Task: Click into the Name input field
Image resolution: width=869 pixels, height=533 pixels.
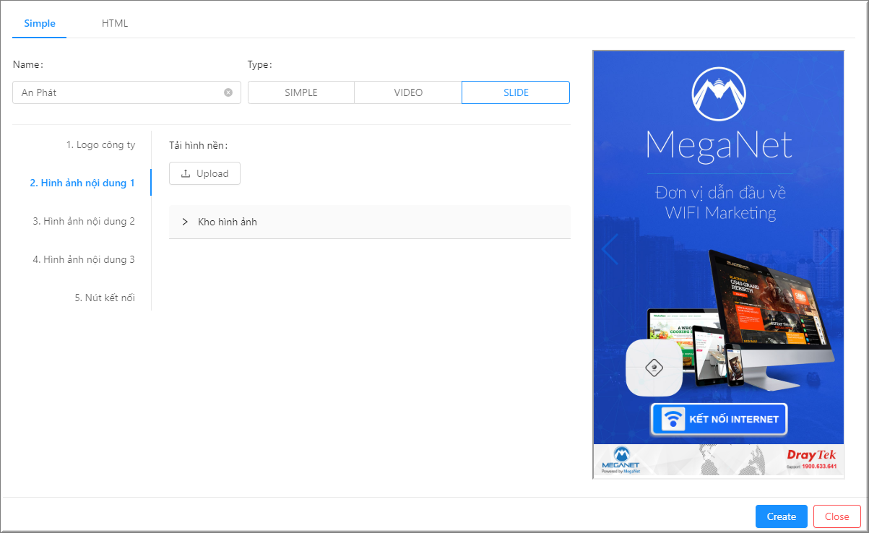Action: pos(126,92)
